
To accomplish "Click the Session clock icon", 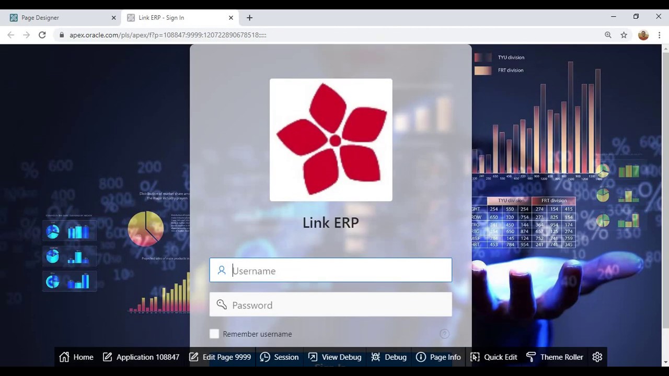I will pos(265,357).
